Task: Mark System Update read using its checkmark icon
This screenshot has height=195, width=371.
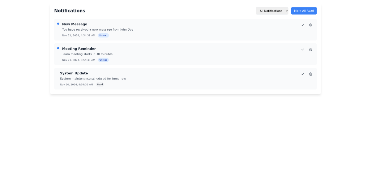Action: coord(303,74)
